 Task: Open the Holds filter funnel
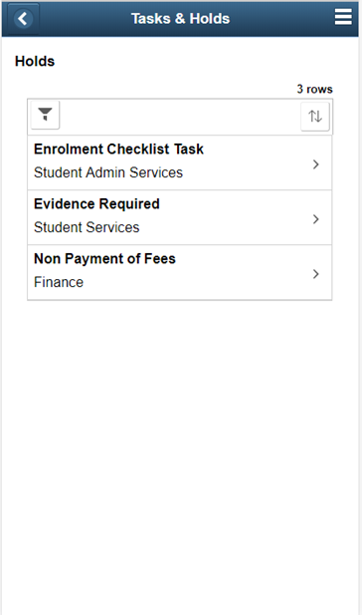[x=45, y=115]
